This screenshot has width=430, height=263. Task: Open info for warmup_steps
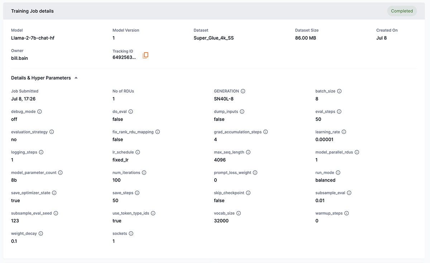tap(347, 213)
